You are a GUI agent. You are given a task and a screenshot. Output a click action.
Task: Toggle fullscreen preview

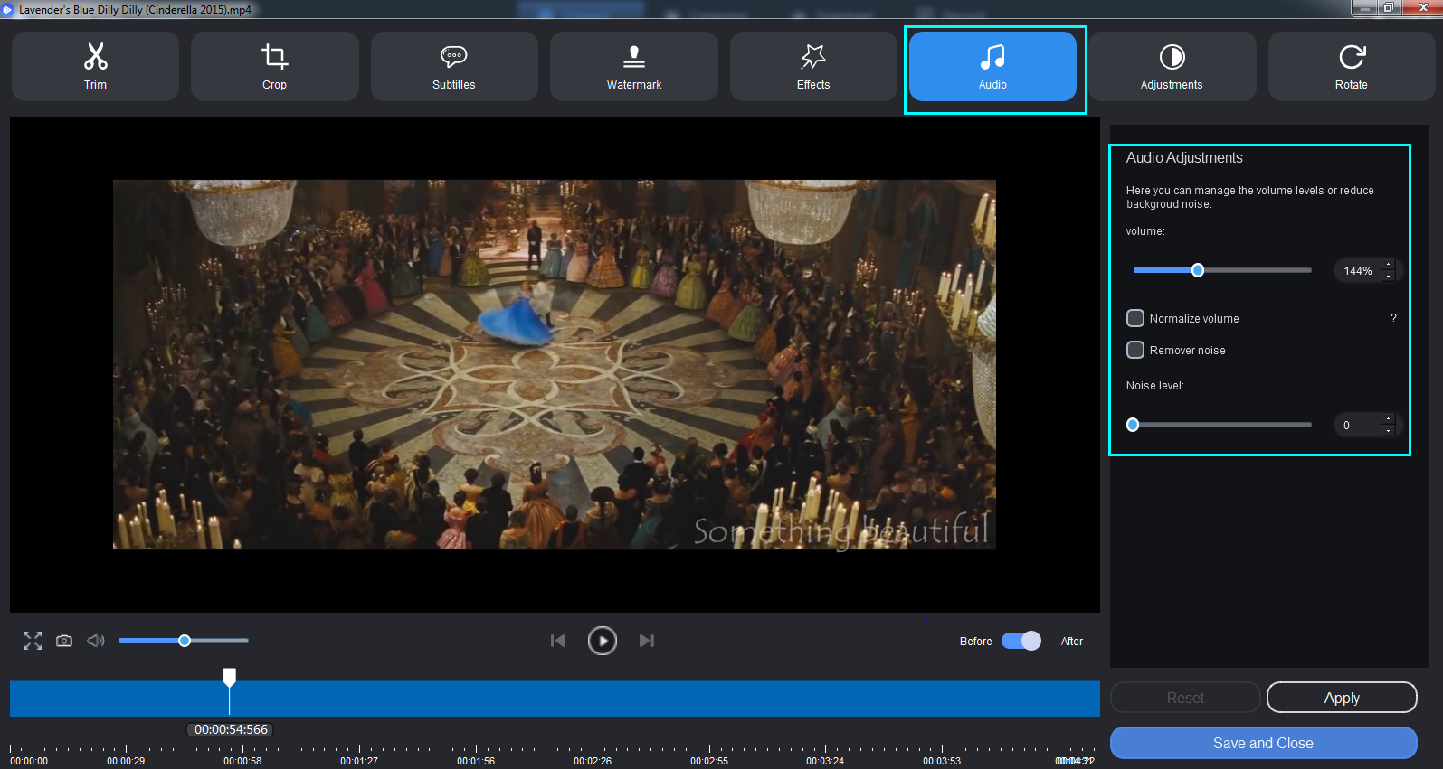click(33, 641)
